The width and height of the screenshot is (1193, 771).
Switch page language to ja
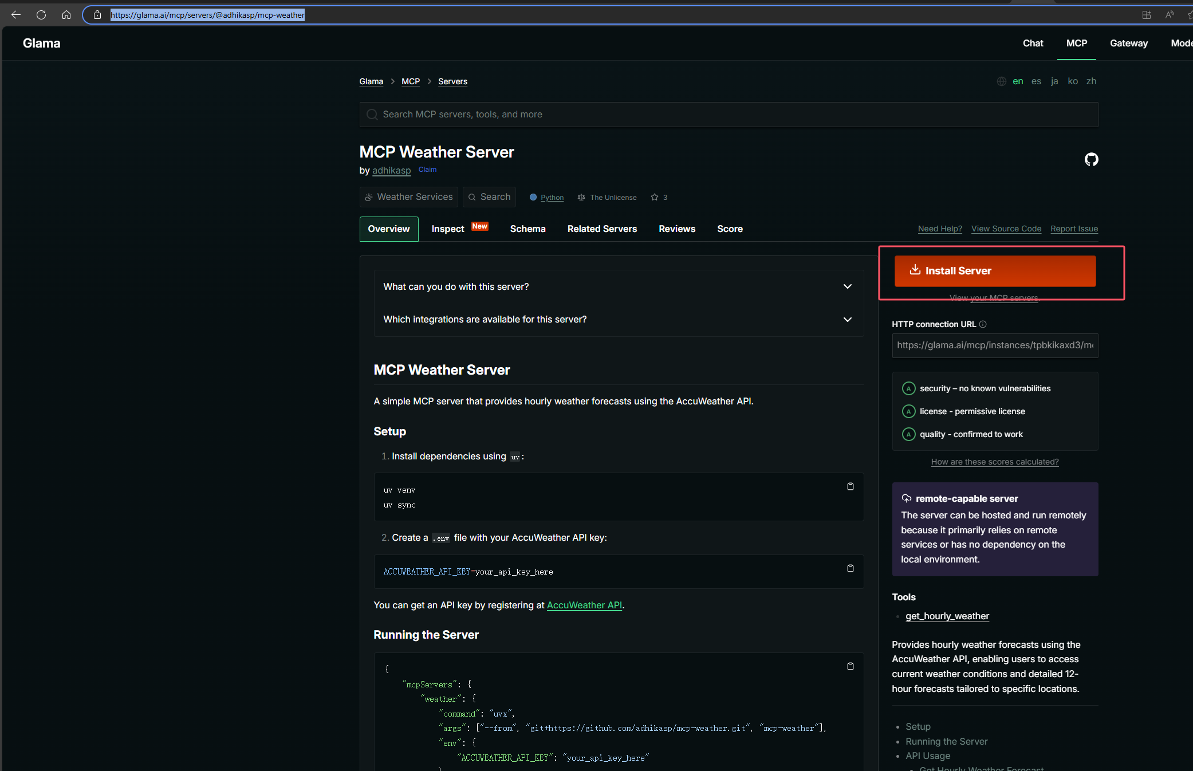[x=1054, y=81]
